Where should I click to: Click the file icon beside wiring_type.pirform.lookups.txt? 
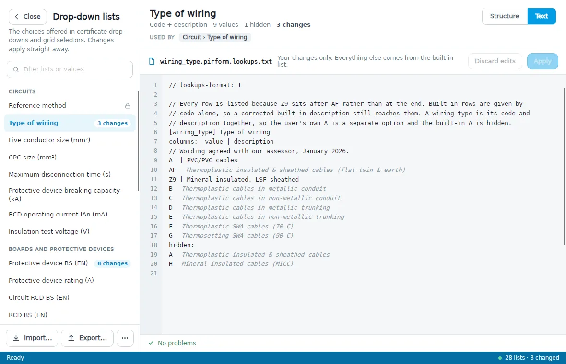[152, 61]
